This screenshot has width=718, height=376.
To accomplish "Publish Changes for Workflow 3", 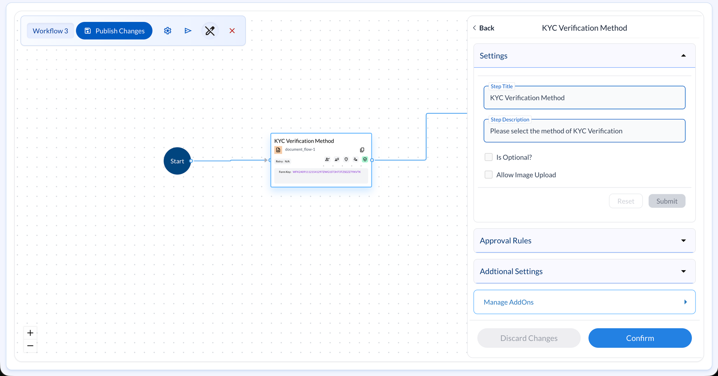I will pyautogui.click(x=114, y=30).
